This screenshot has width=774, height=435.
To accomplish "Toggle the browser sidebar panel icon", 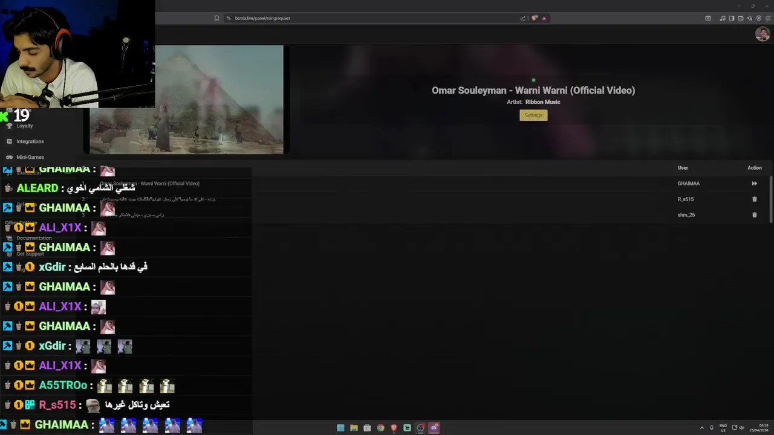I will tap(732, 18).
